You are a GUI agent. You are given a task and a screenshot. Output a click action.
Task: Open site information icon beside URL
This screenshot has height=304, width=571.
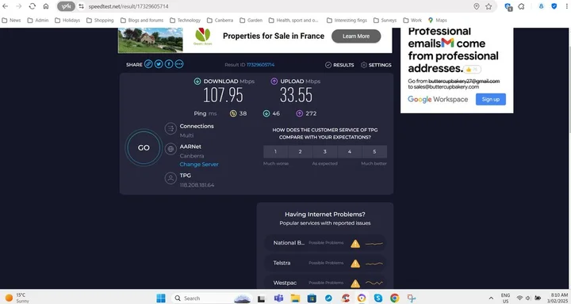pos(81,6)
